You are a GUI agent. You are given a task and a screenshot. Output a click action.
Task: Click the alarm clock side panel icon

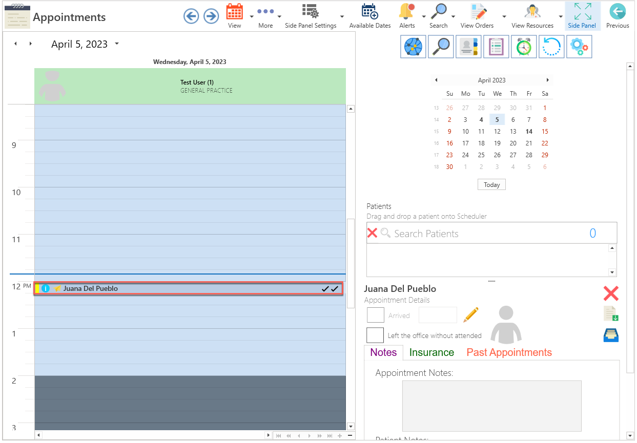pyautogui.click(x=524, y=47)
